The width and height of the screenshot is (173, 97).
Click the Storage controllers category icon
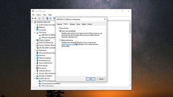(37, 76)
